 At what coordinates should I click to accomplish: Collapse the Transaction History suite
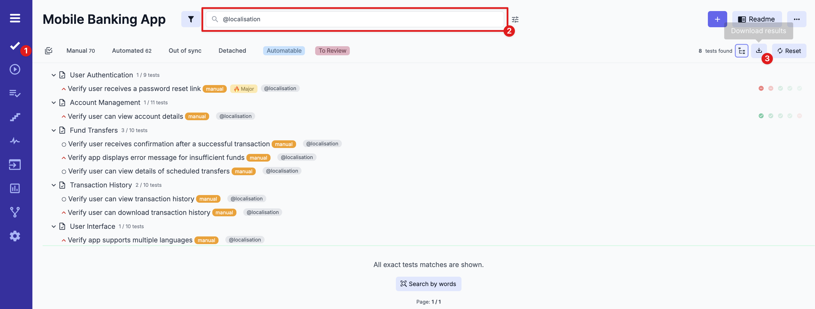click(x=53, y=185)
